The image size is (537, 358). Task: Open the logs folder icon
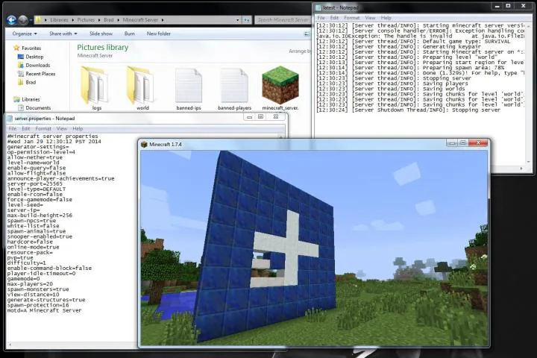click(x=95, y=85)
